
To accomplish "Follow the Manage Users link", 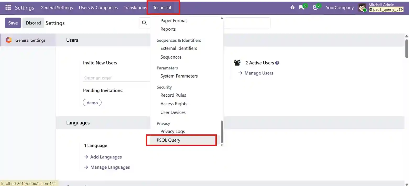I will [259, 73].
